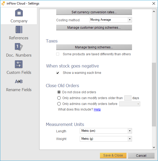Click the scroll up arrow
Image resolution: width=158 pixels, height=161 pixels.
(x=154, y=12)
